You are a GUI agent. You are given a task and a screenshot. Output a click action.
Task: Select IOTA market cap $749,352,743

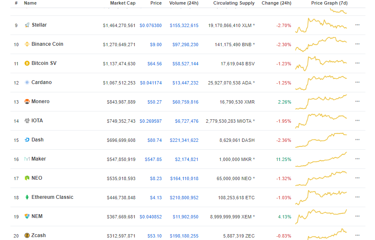point(121,121)
